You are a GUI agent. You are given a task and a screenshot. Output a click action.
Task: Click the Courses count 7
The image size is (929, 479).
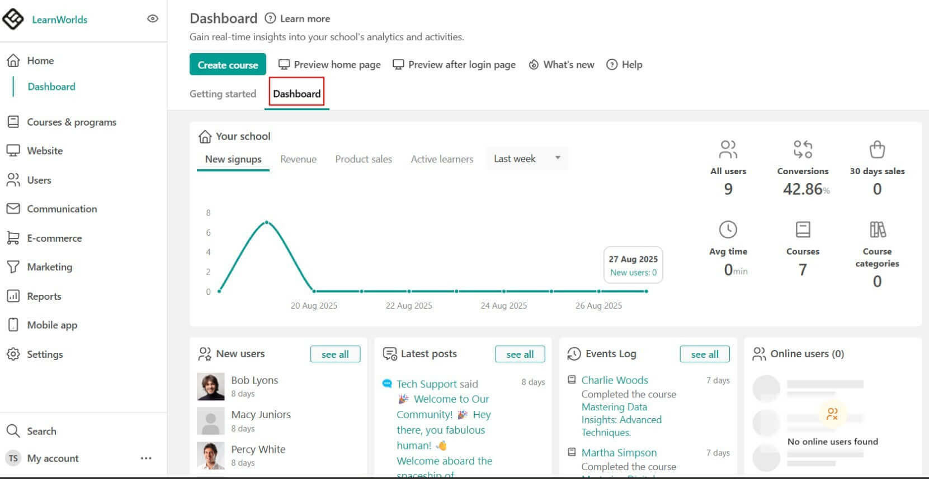(x=803, y=270)
